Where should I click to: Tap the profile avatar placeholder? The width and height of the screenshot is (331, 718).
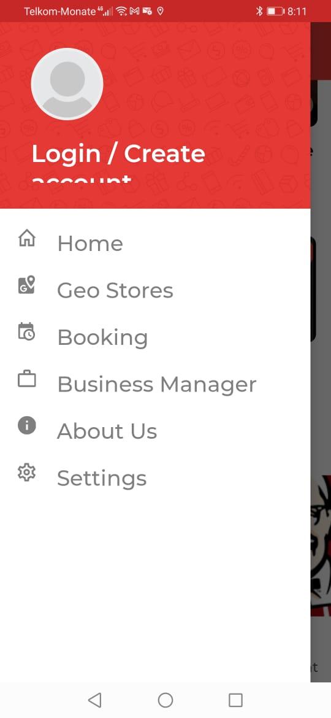[67, 84]
